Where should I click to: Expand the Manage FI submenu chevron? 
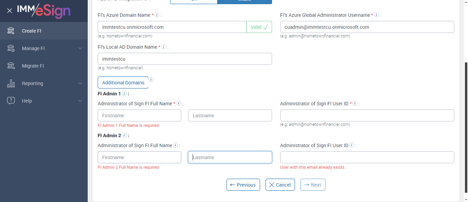pyautogui.click(x=80, y=48)
